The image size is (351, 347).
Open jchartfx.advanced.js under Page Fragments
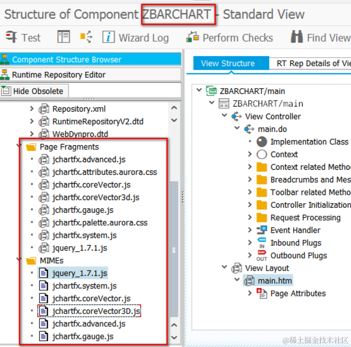click(88, 160)
